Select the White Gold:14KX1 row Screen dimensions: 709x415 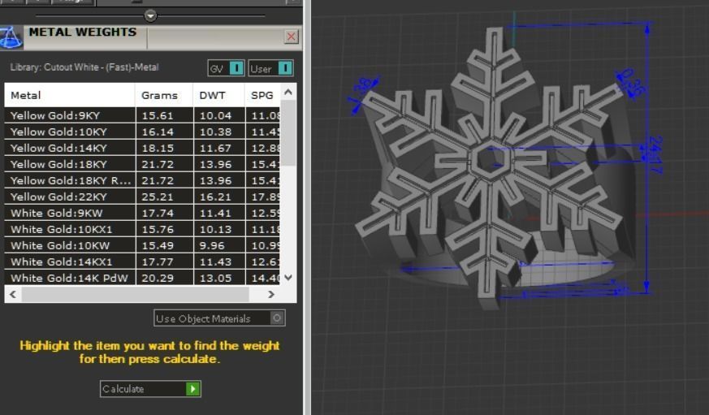coord(142,262)
